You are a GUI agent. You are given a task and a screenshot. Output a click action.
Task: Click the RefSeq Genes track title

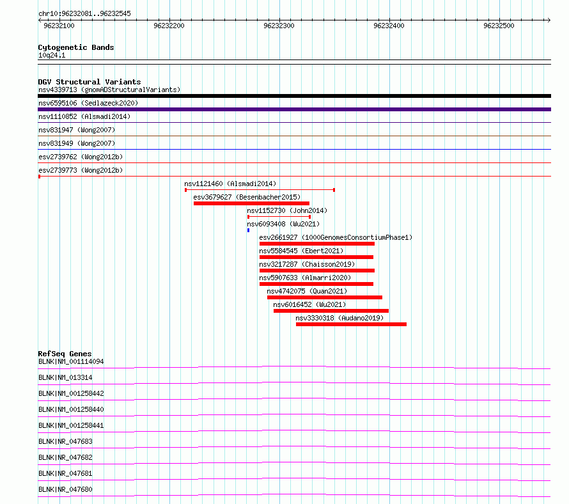65,354
